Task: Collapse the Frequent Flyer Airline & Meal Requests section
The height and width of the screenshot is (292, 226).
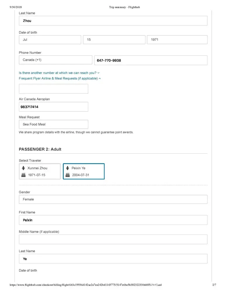Action: [x=60, y=79]
